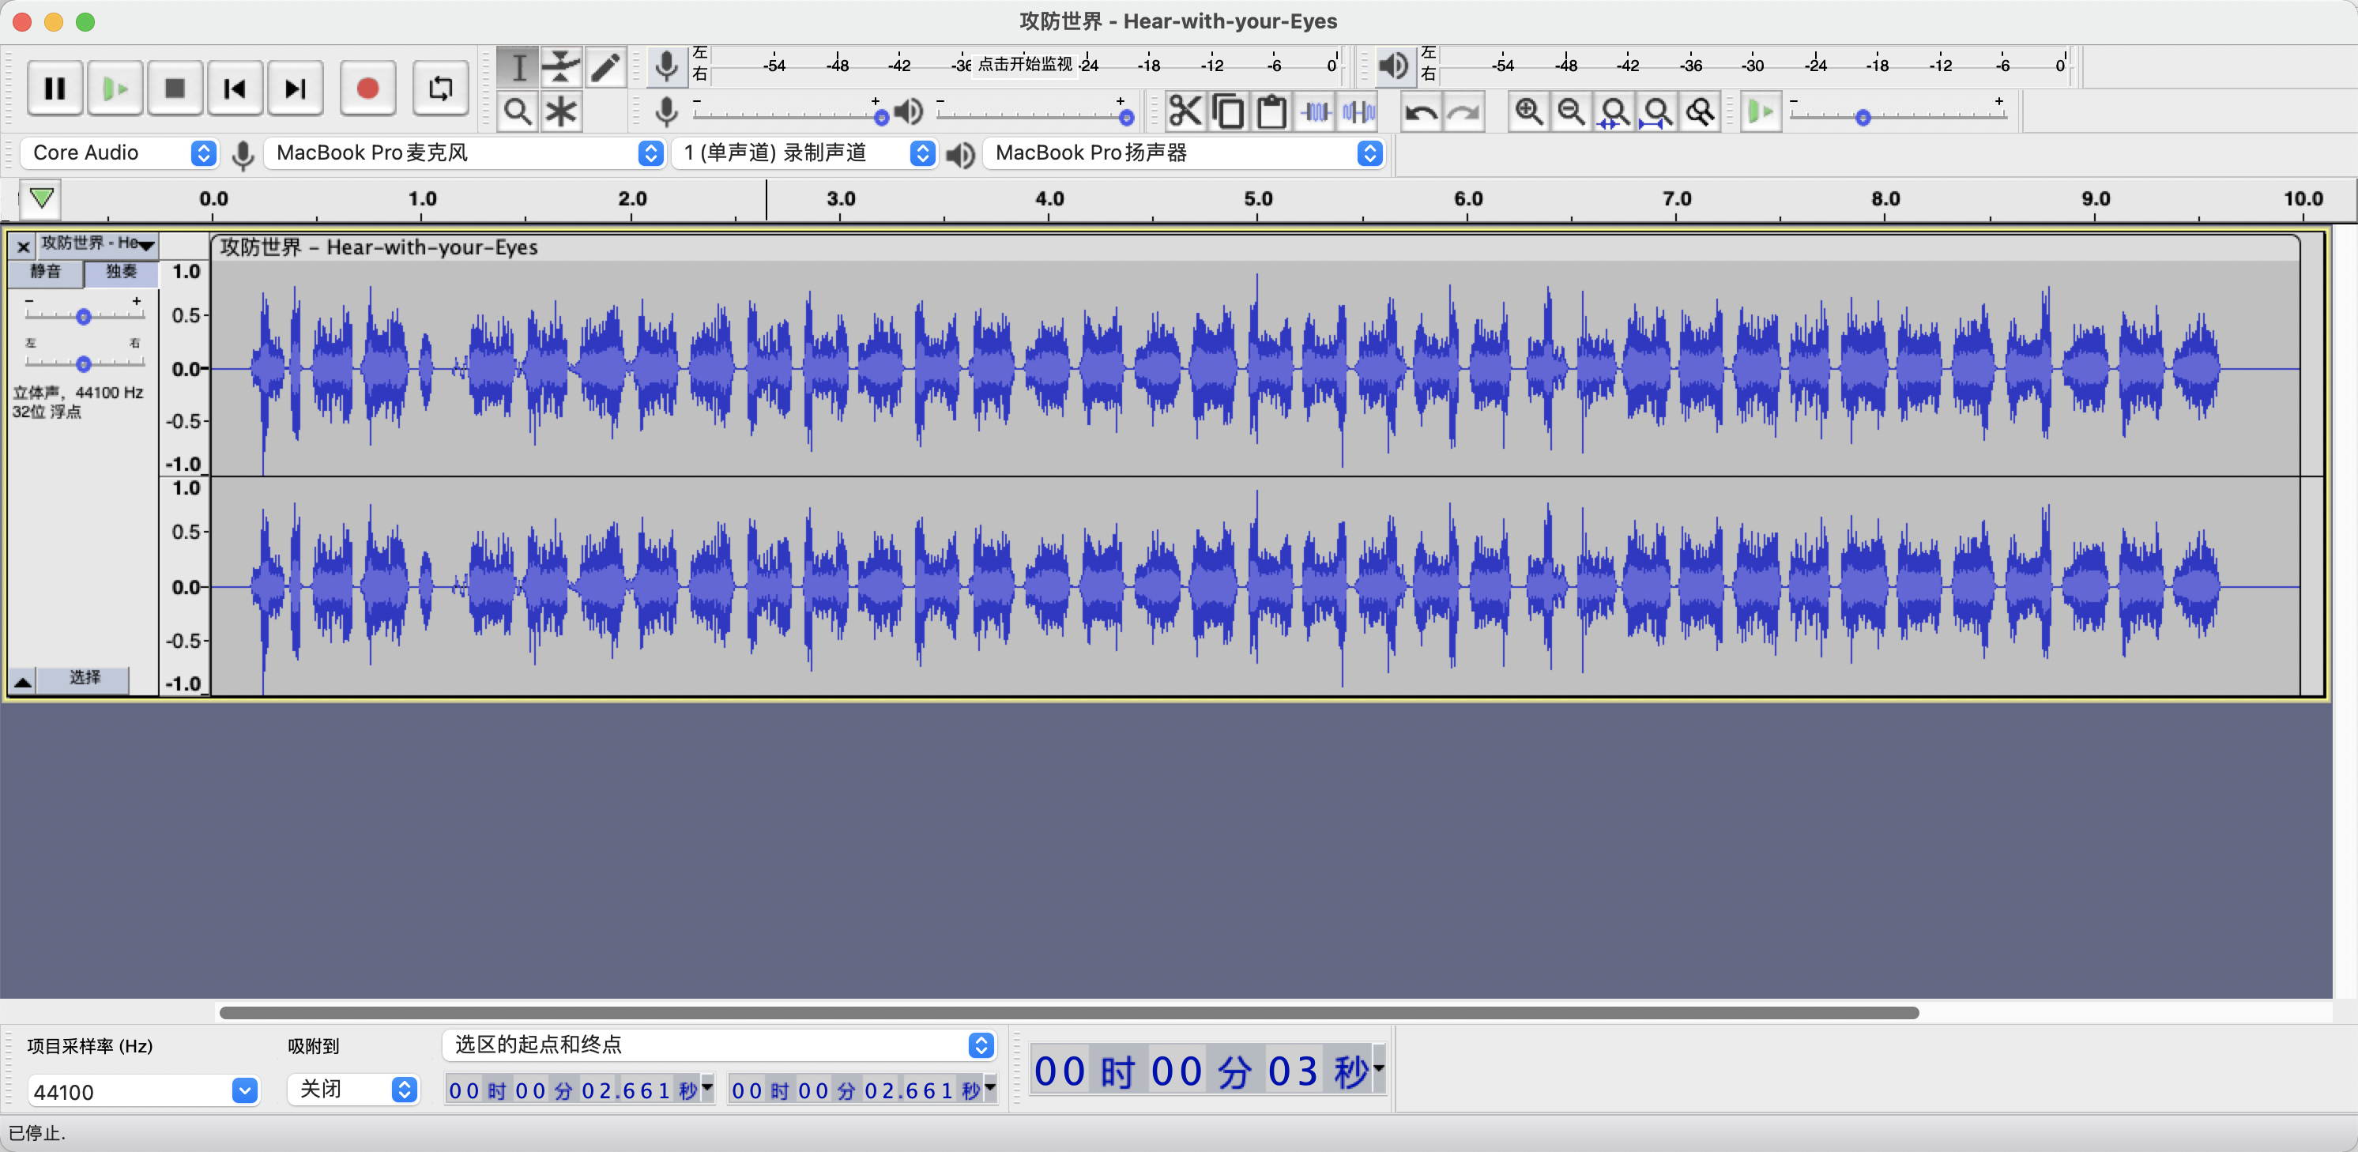2358x1152 pixels.
Task: Zoom in on the waveform
Action: (x=1529, y=111)
